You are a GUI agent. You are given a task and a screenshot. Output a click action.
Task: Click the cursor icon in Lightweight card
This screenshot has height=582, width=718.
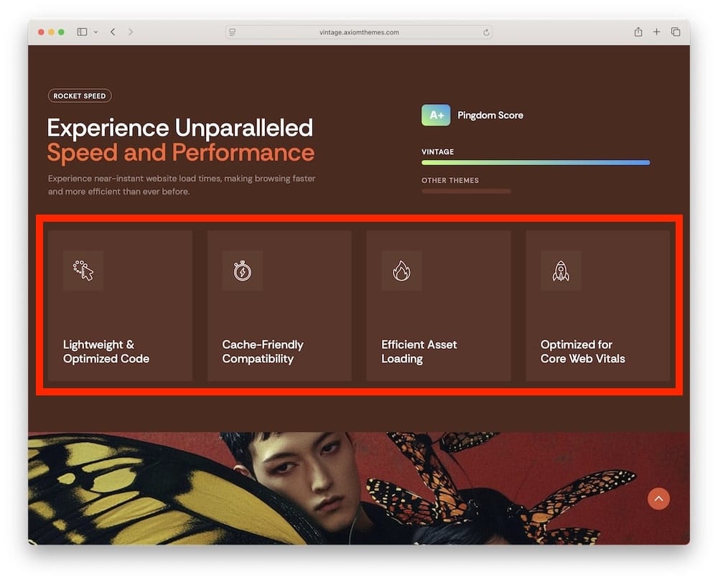(83, 271)
